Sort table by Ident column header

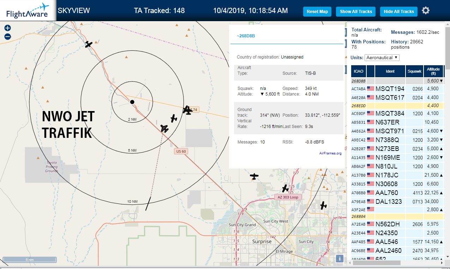(390, 71)
